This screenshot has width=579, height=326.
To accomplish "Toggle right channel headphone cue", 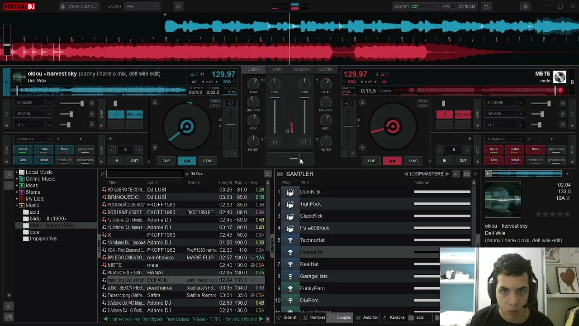I will click(x=304, y=142).
